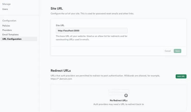Click the large Site URL page heading
Image resolution: width=191 pixels, height=112 pixels.
(57, 8)
